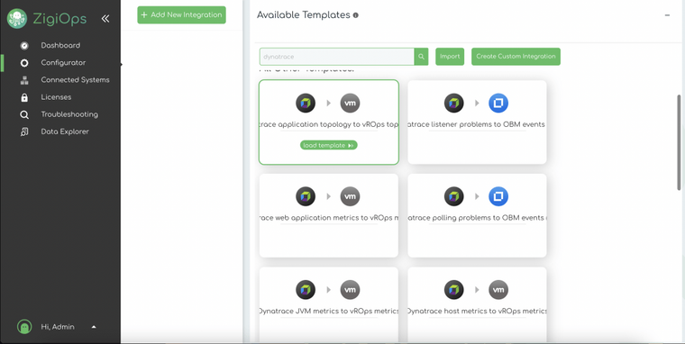685x344 pixels.
Task: Open the Dashboard menu item
Action: [60, 45]
